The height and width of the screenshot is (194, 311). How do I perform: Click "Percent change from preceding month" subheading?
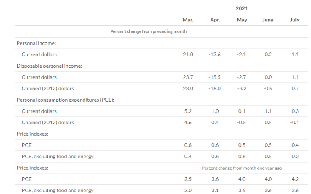[x=148, y=31]
